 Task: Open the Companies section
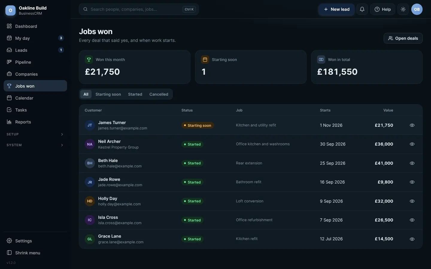coord(35,74)
